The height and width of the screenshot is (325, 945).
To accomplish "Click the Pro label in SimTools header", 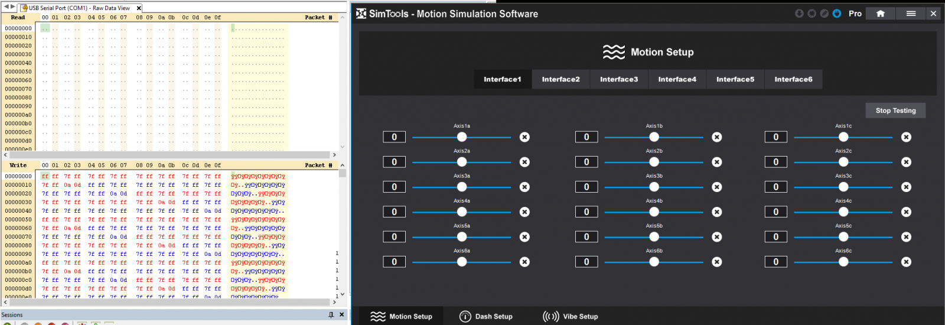I will point(855,13).
